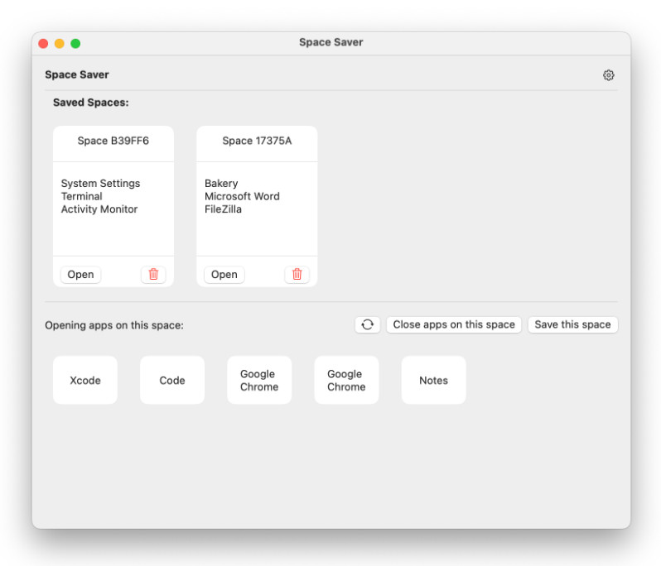
Task: Select the Xcode app tile
Action: (85, 380)
